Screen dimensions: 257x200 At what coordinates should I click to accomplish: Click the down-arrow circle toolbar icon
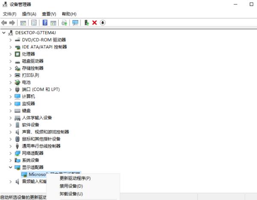click(x=103, y=23)
